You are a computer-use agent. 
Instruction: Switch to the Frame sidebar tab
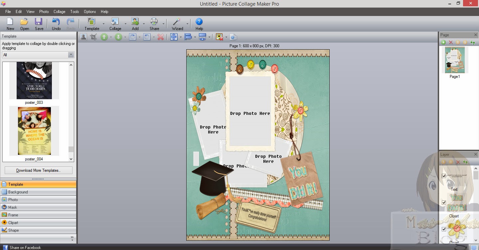[38, 215]
